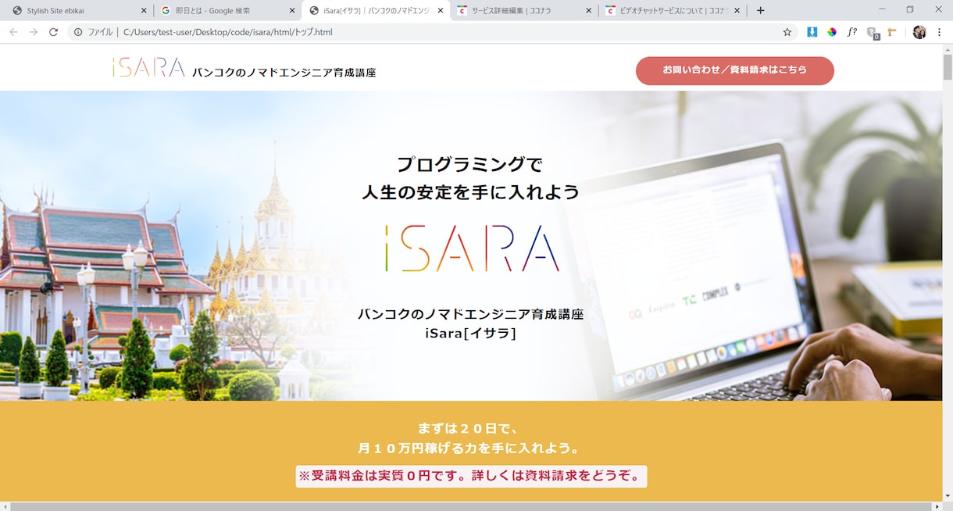Click the お問い合わせ／資料請求はこちら button
953x511 pixels.
tap(735, 70)
